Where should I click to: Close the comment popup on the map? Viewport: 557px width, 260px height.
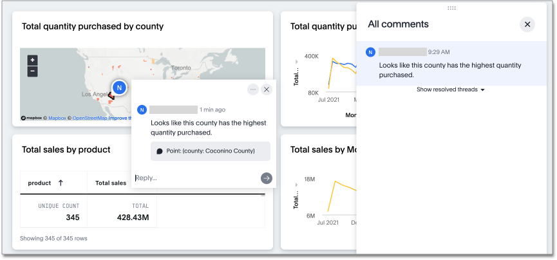click(267, 89)
